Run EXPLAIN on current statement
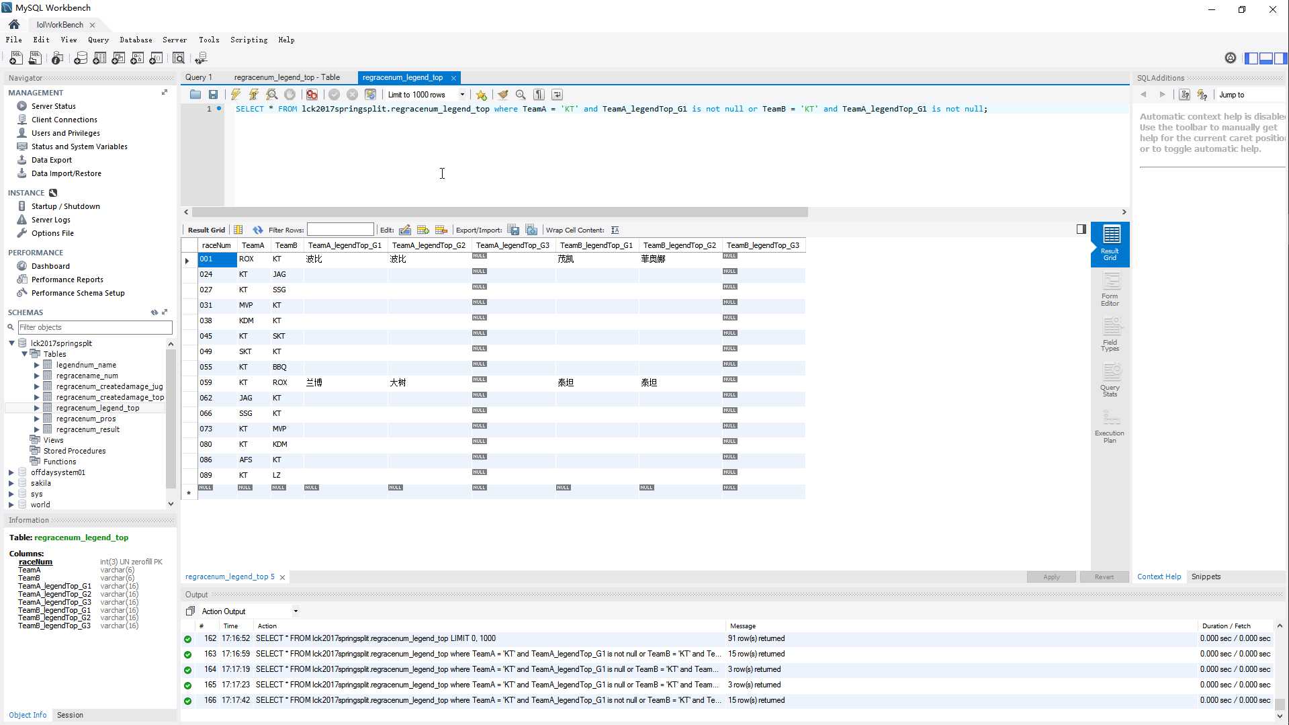 point(272,95)
